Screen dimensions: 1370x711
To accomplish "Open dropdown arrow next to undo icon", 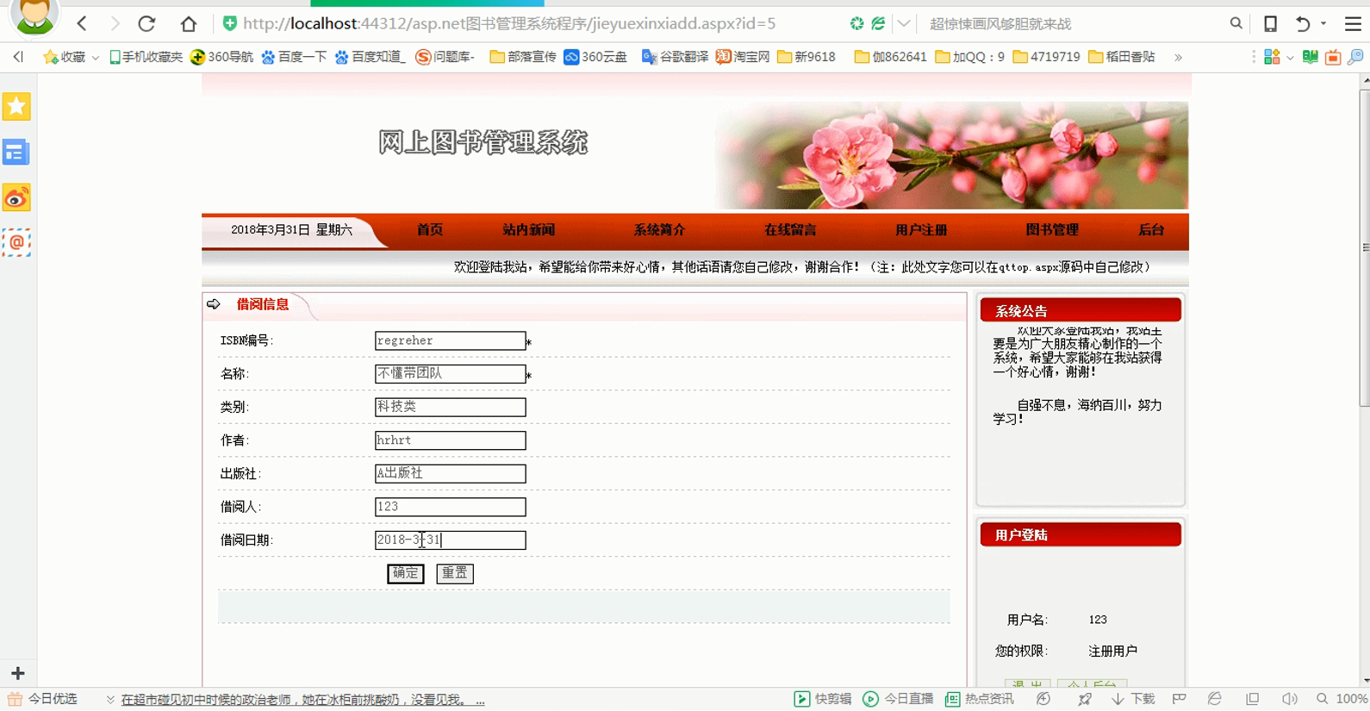I will pyautogui.click(x=1323, y=23).
